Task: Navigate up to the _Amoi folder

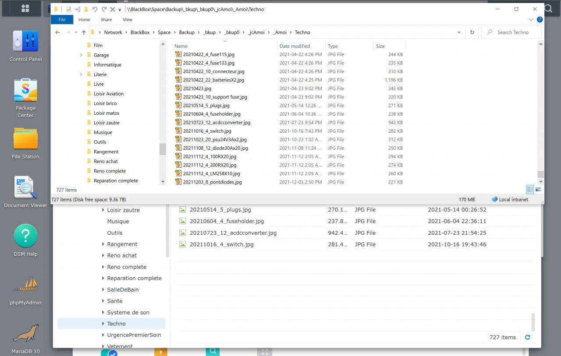Action: click(83, 32)
